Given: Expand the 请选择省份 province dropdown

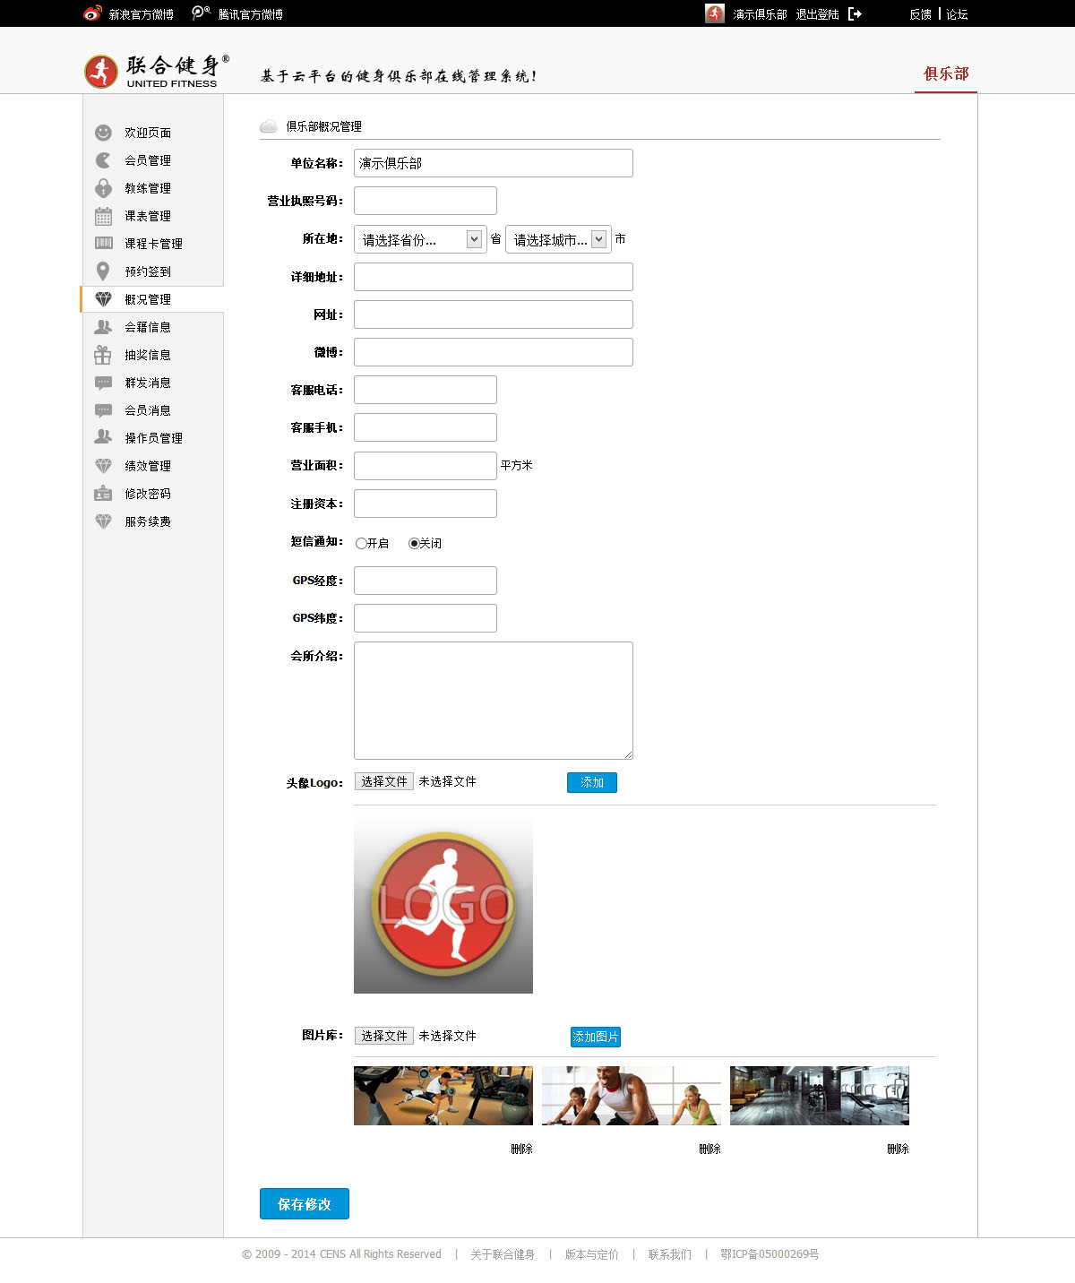Looking at the screenshot, I should point(420,239).
